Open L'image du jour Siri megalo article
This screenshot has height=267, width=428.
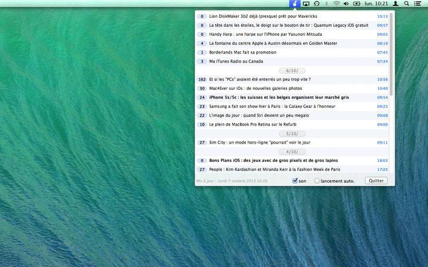(x=259, y=115)
